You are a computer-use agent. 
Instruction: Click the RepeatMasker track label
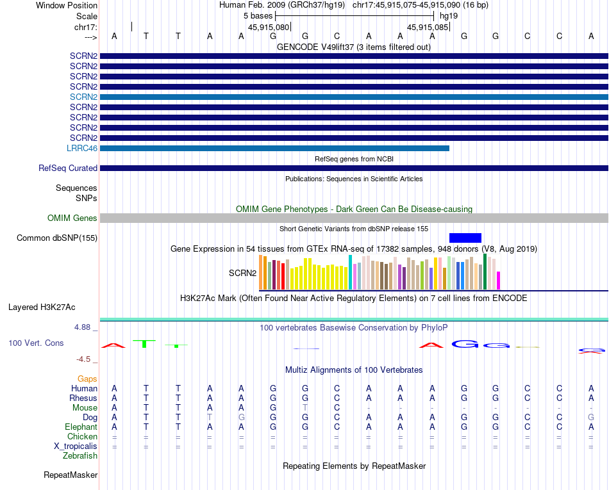click(71, 475)
